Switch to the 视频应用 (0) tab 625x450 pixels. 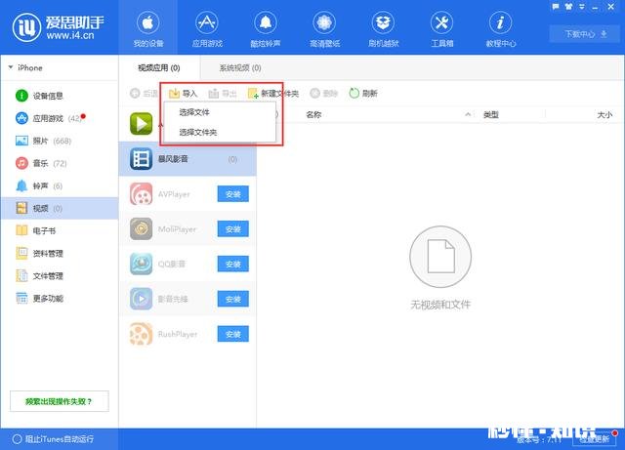pos(159,67)
